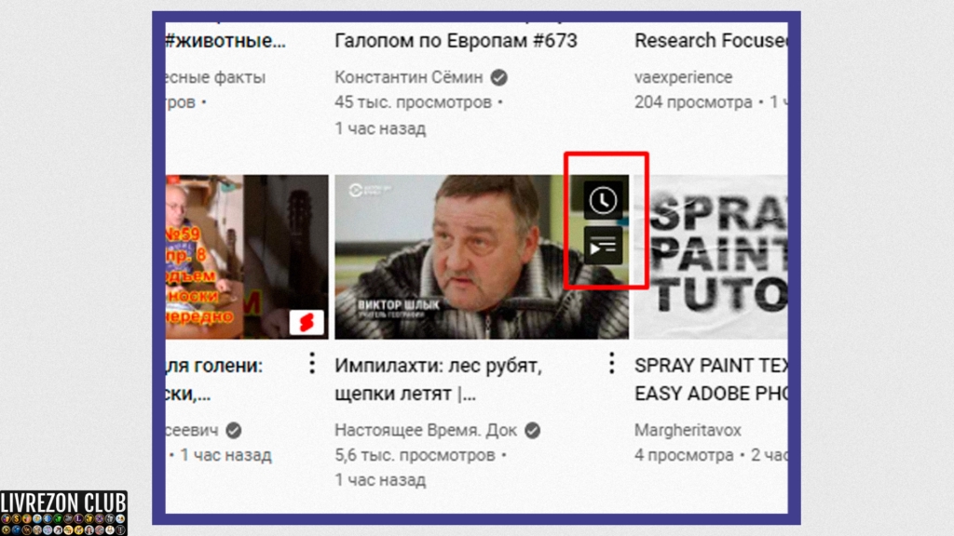Go to Константин Сёмин channel

click(x=409, y=77)
